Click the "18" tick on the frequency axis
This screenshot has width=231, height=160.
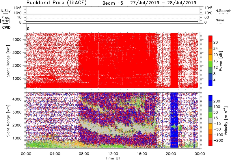click(x=19, y=17)
